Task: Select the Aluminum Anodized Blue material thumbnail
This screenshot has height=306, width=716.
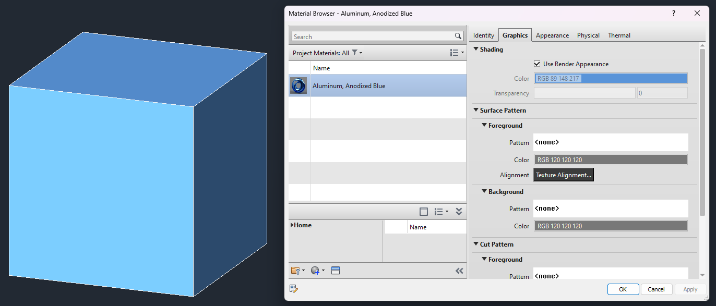Action: coord(299,85)
